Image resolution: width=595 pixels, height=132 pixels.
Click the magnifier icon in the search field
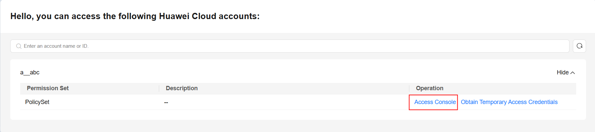point(19,46)
